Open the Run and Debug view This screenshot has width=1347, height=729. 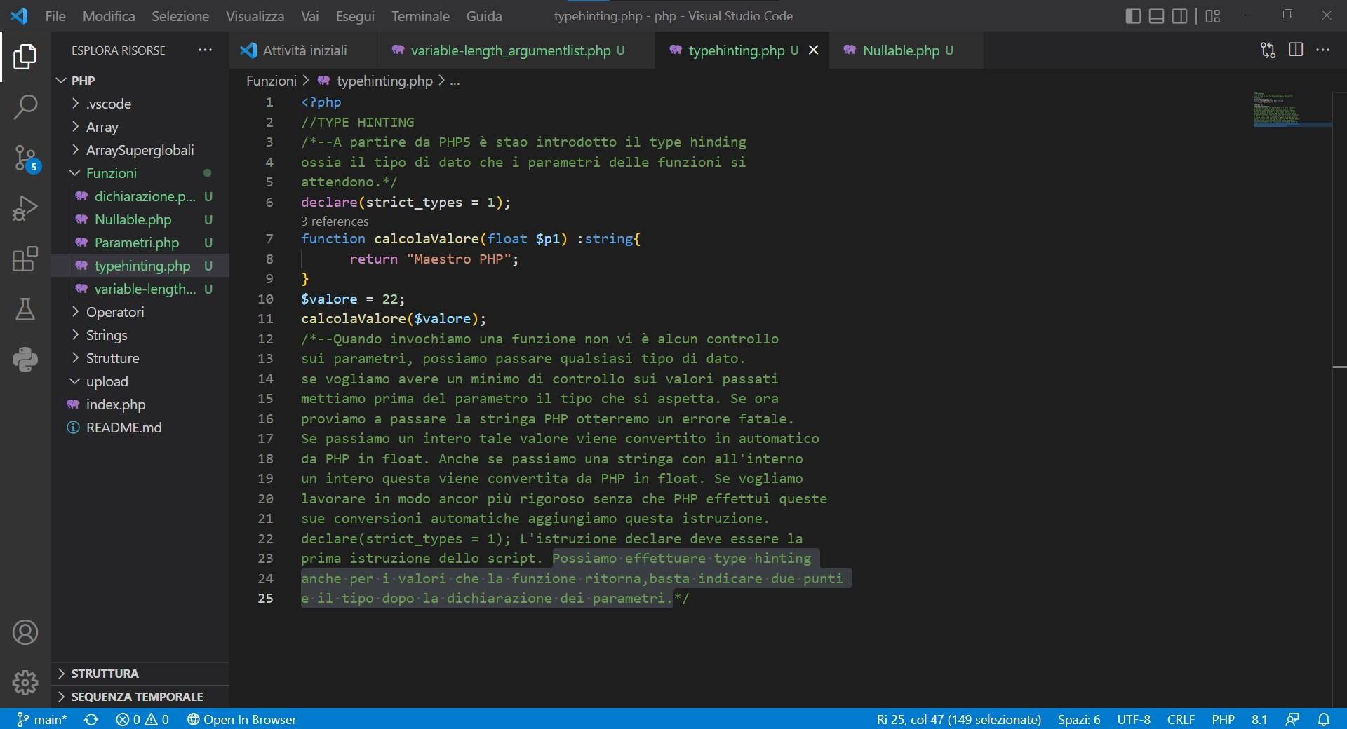(x=25, y=208)
